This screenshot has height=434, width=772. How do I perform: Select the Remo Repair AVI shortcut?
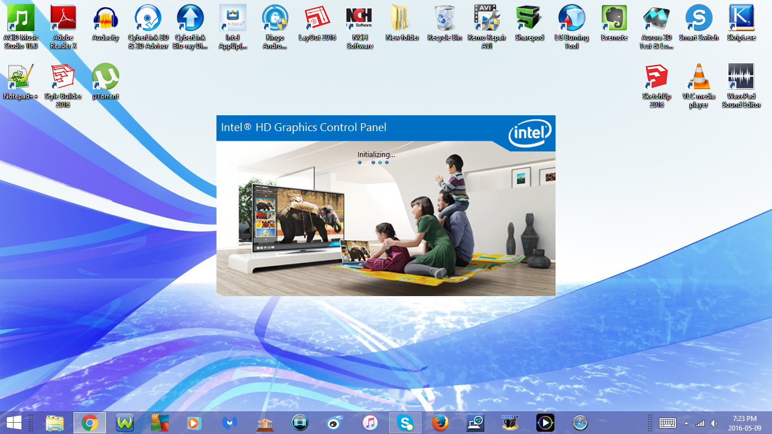click(x=487, y=27)
